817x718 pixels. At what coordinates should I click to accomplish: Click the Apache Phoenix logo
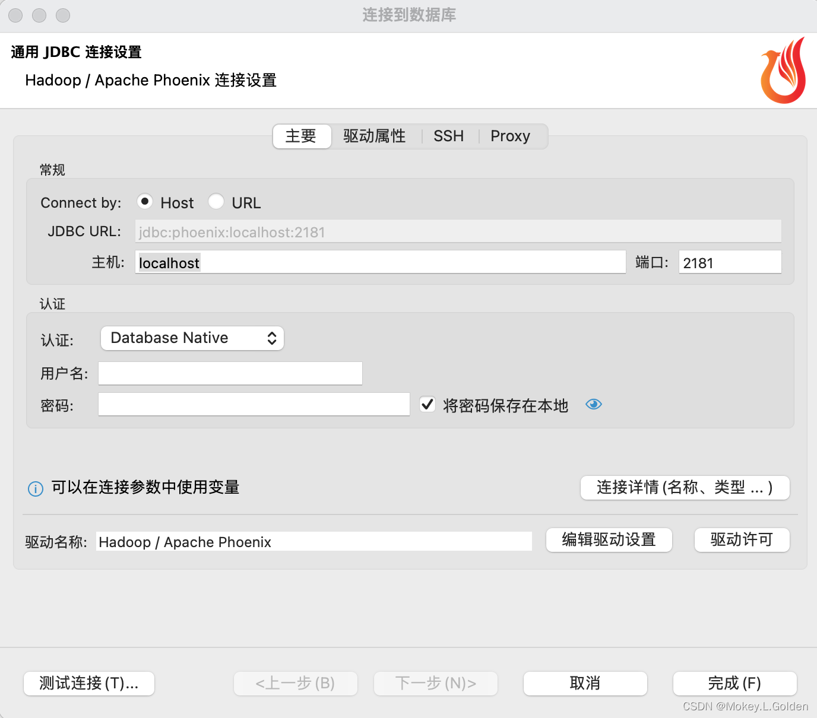[783, 70]
